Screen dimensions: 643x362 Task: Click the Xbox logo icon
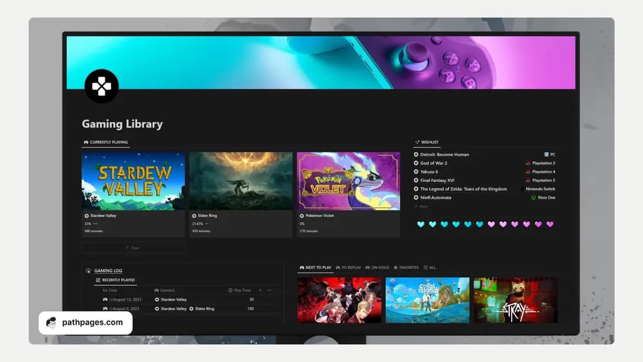534,197
